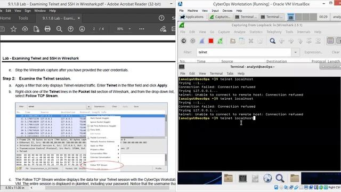Go to previous PDF page arrow
341x192 pixels.
pyautogui.click(x=70, y=29)
